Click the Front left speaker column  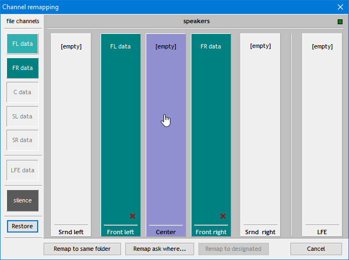[120, 135]
